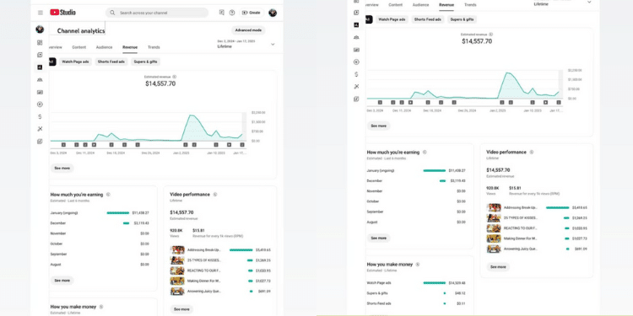Click the Advanced mode button

pyautogui.click(x=248, y=30)
